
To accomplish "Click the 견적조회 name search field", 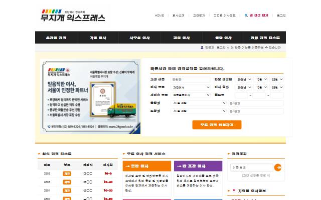I will click(x=252, y=167).
